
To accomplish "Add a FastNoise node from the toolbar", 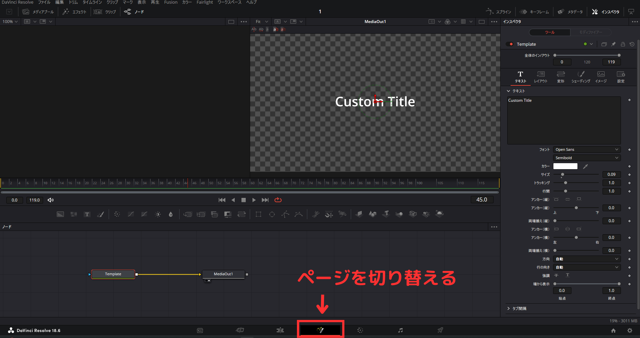I will coord(74,214).
